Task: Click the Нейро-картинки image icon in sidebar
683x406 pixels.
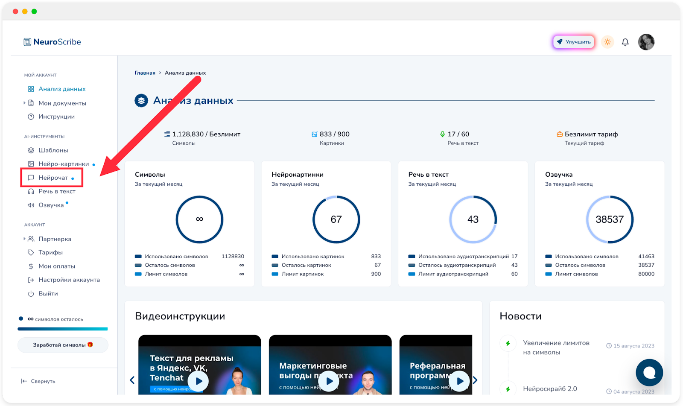Action: [31, 164]
